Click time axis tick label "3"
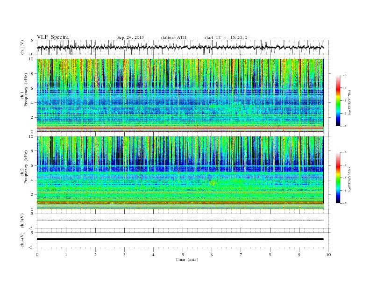This screenshot has height=286, width=370. pyautogui.click(x=124, y=255)
